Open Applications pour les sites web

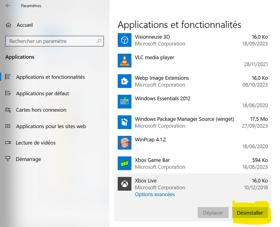(51, 127)
